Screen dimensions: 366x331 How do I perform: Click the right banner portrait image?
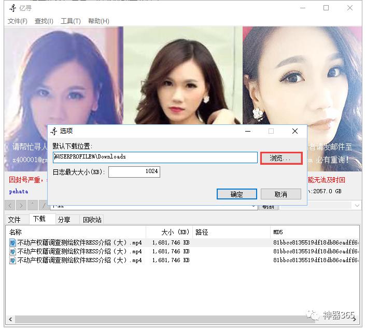coord(302,75)
